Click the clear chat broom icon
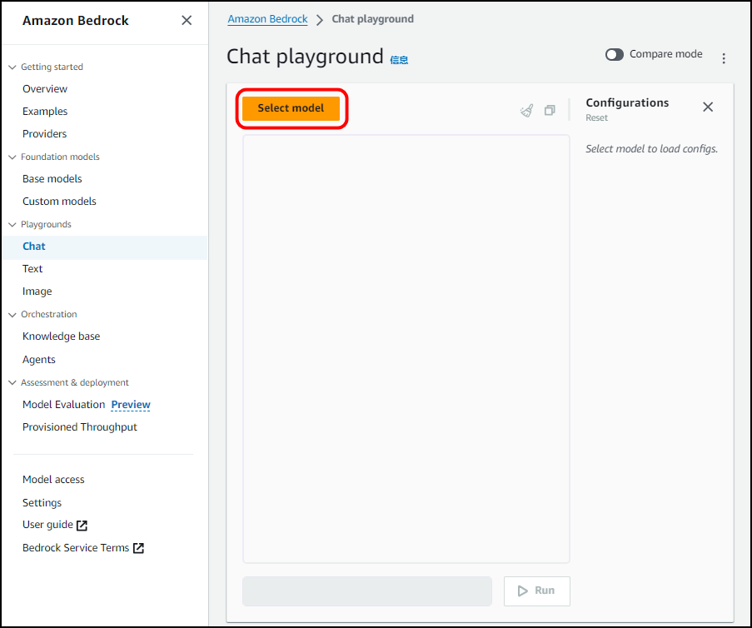This screenshot has width=752, height=628. [x=526, y=111]
